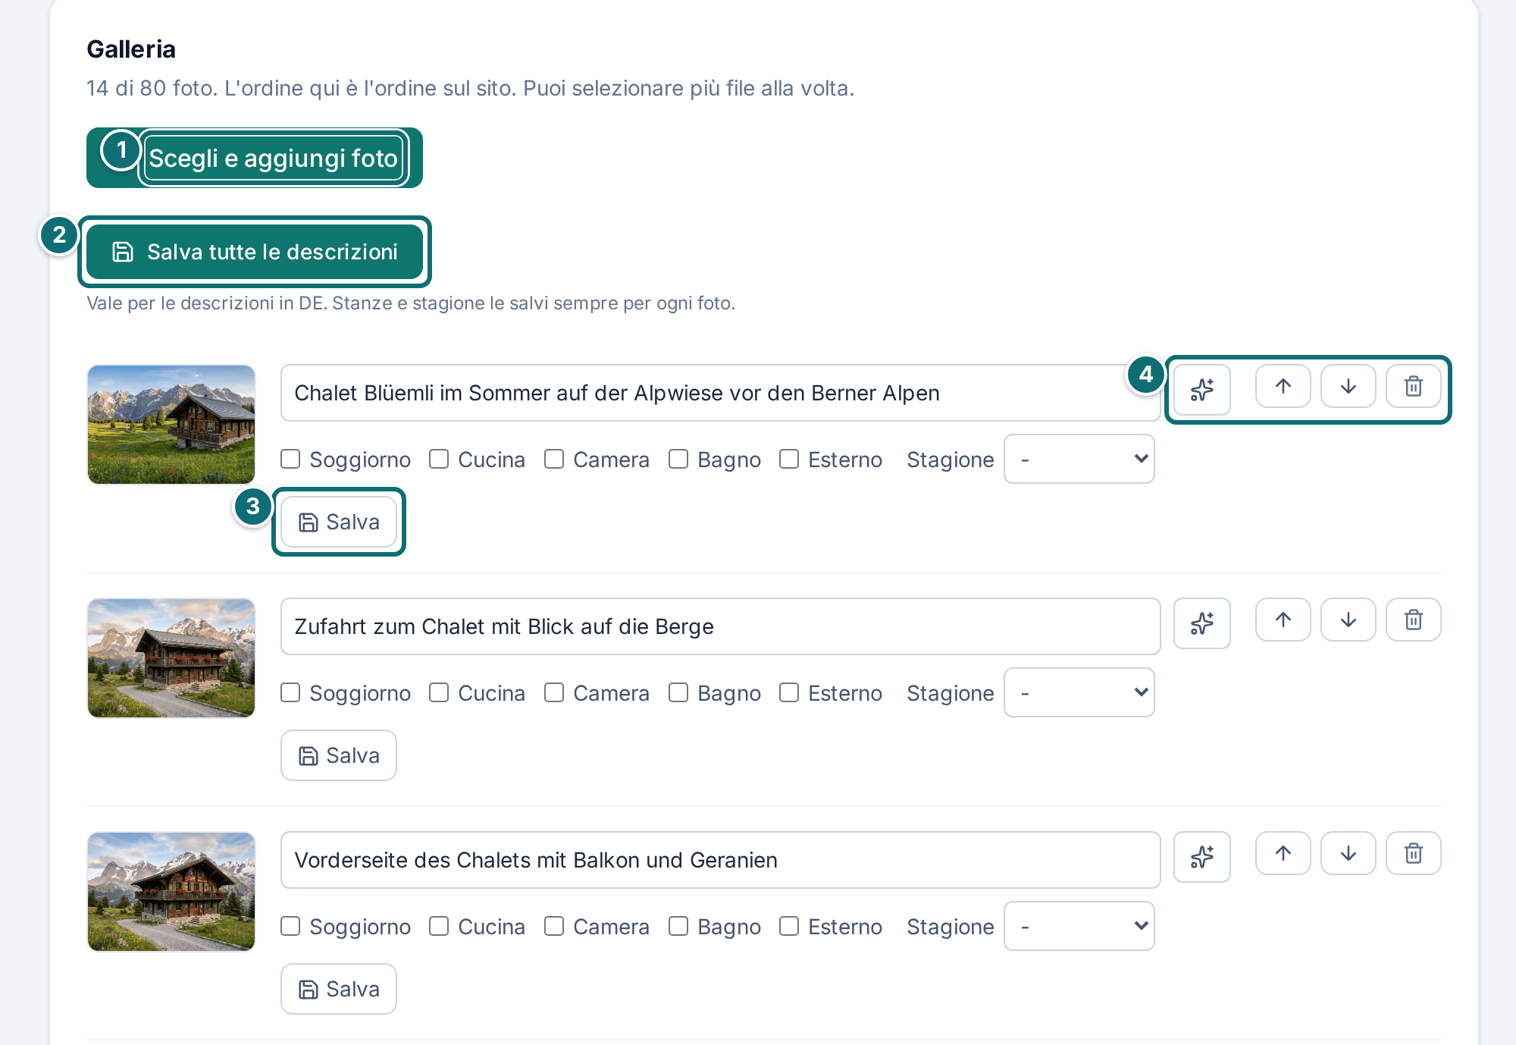Tick Bagno for the Chalet Blüemli photo
The width and height of the screenshot is (1516, 1045).
click(x=678, y=459)
